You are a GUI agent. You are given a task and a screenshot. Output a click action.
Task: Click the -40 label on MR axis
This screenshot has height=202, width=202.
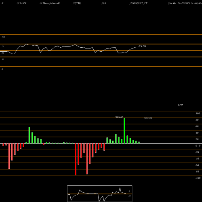pyautogui.click(x=197, y=159)
